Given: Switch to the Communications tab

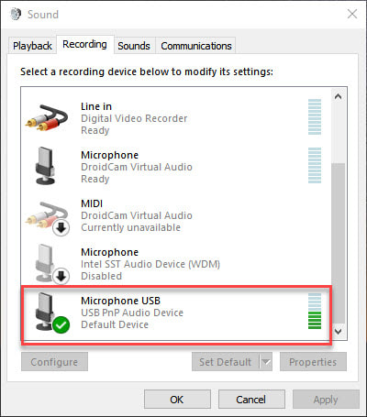Looking at the screenshot, I should click(196, 46).
